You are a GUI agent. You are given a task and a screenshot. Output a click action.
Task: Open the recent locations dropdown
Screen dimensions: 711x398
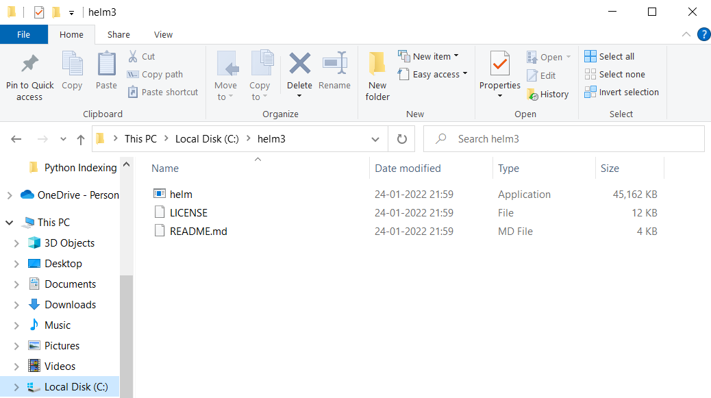point(63,139)
